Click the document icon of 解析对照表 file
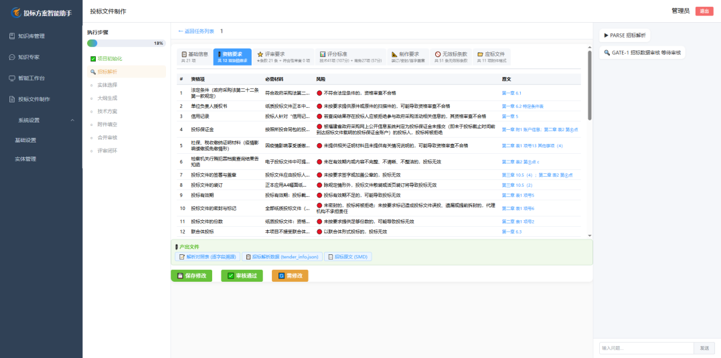Viewport: 721px width, 358px height. coord(181,257)
